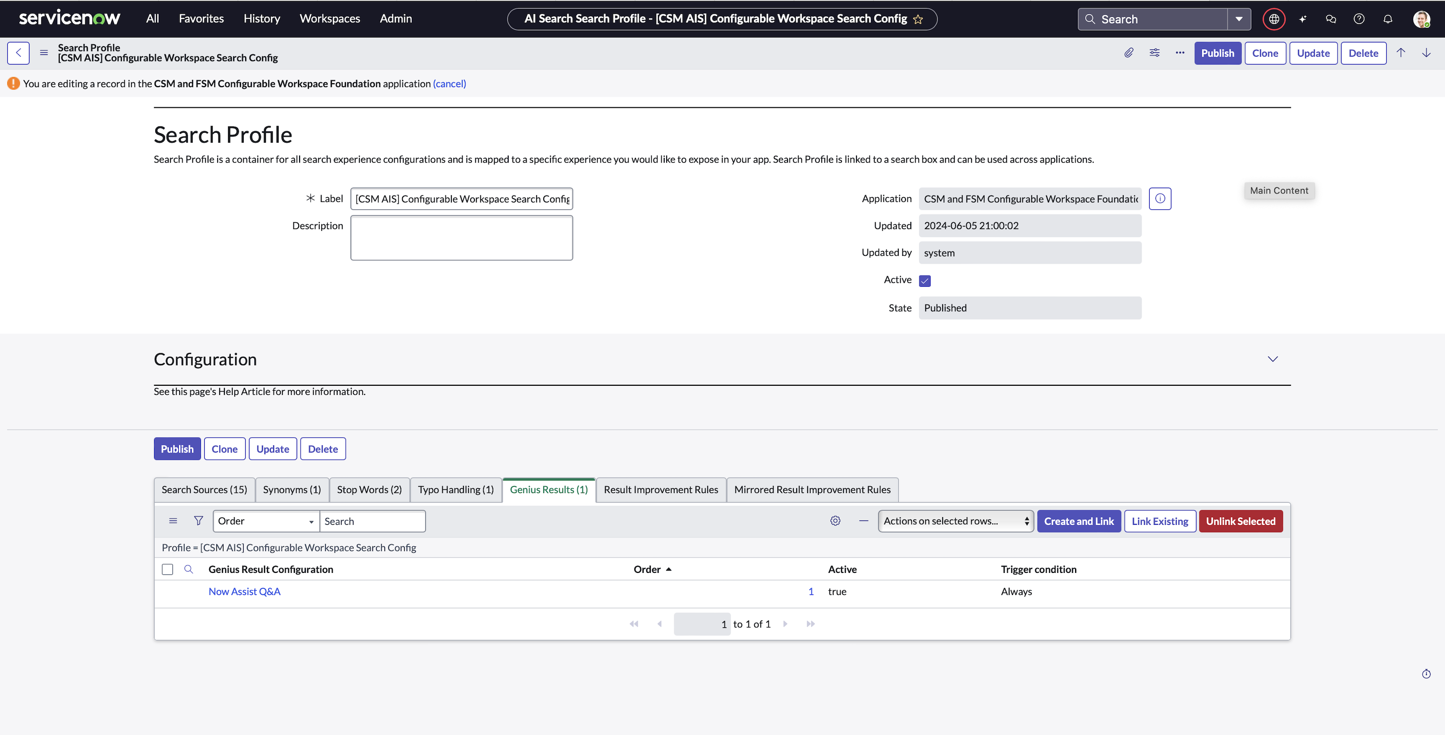
Task: Click the Description text area
Action: (x=461, y=238)
